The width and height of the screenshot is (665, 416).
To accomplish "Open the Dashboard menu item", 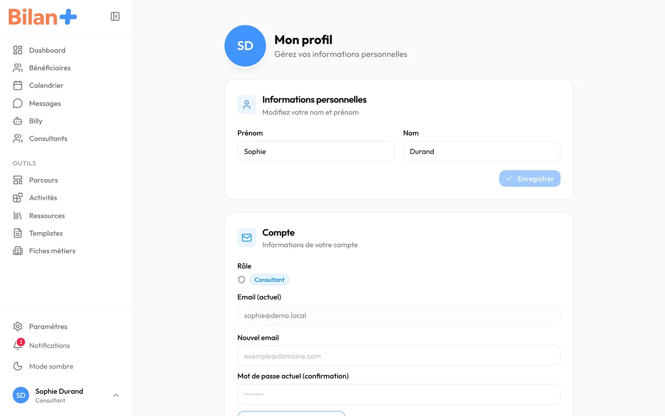I will tap(66, 50).
